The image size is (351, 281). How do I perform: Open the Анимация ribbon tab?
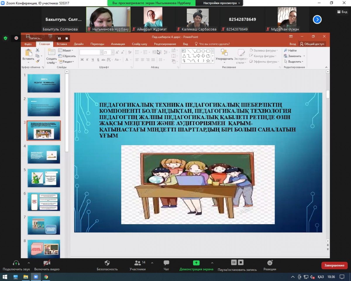pyautogui.click(x=118, y=44)
